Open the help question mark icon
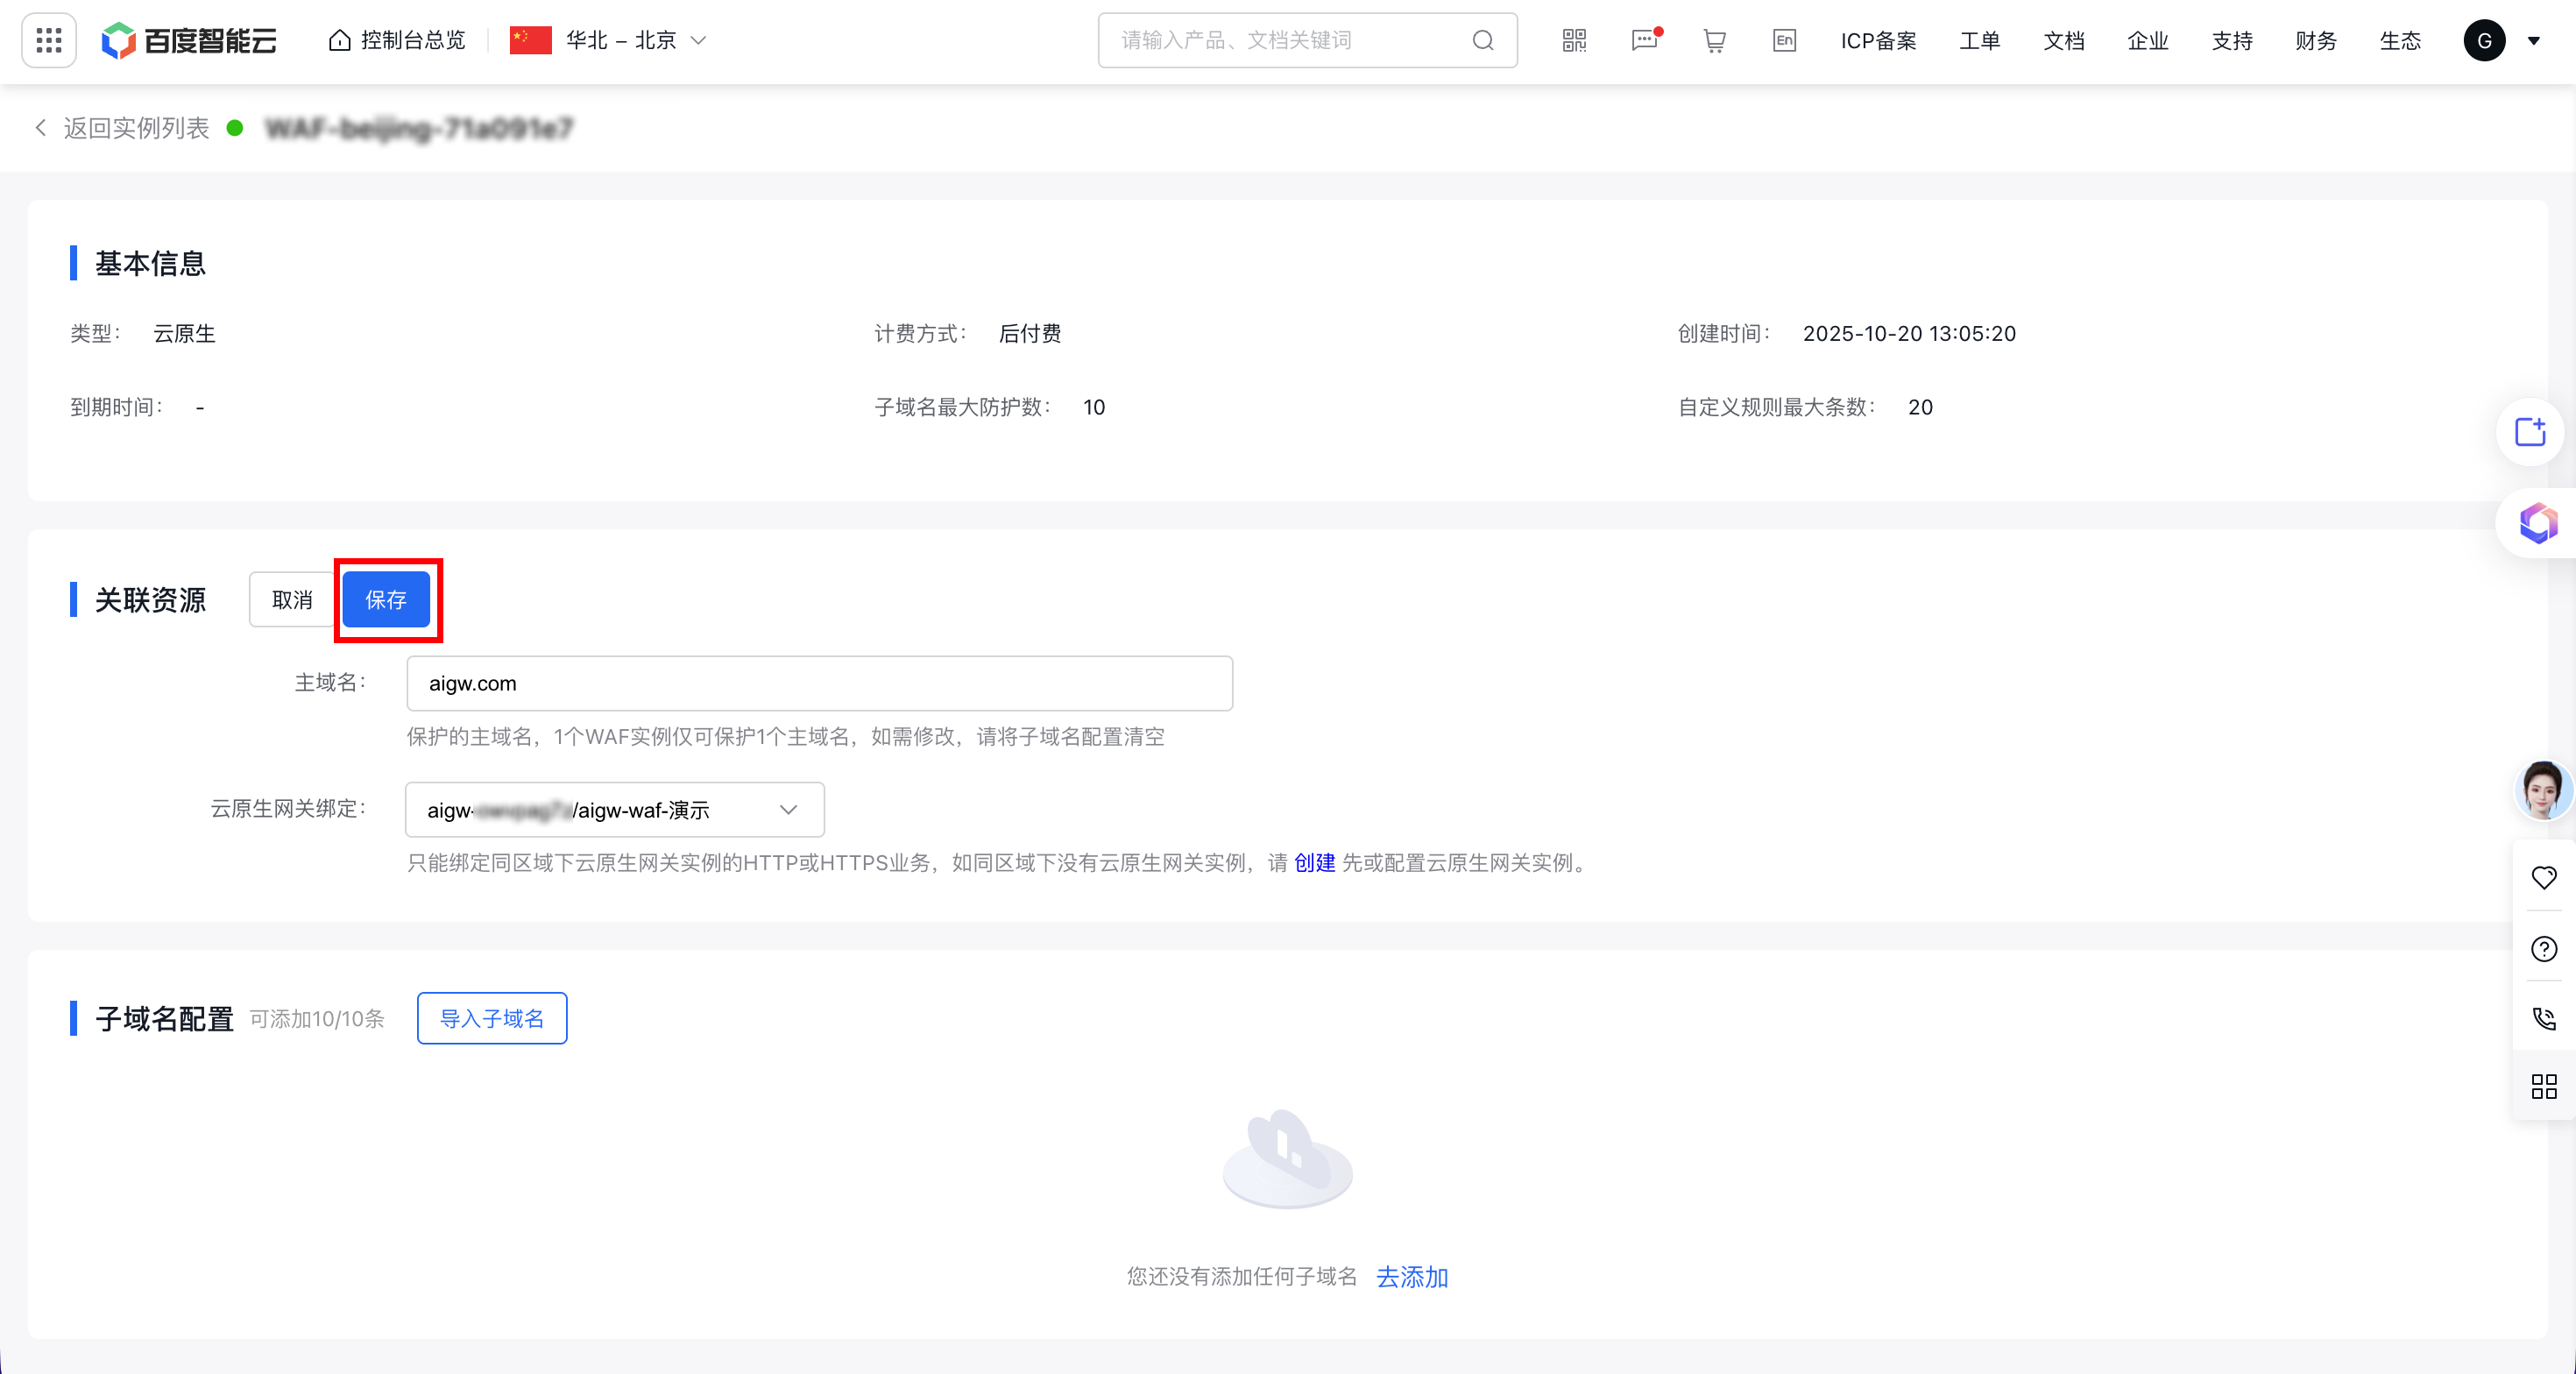This screenshot has height=1374, width=2576. tap(2543, 948)
